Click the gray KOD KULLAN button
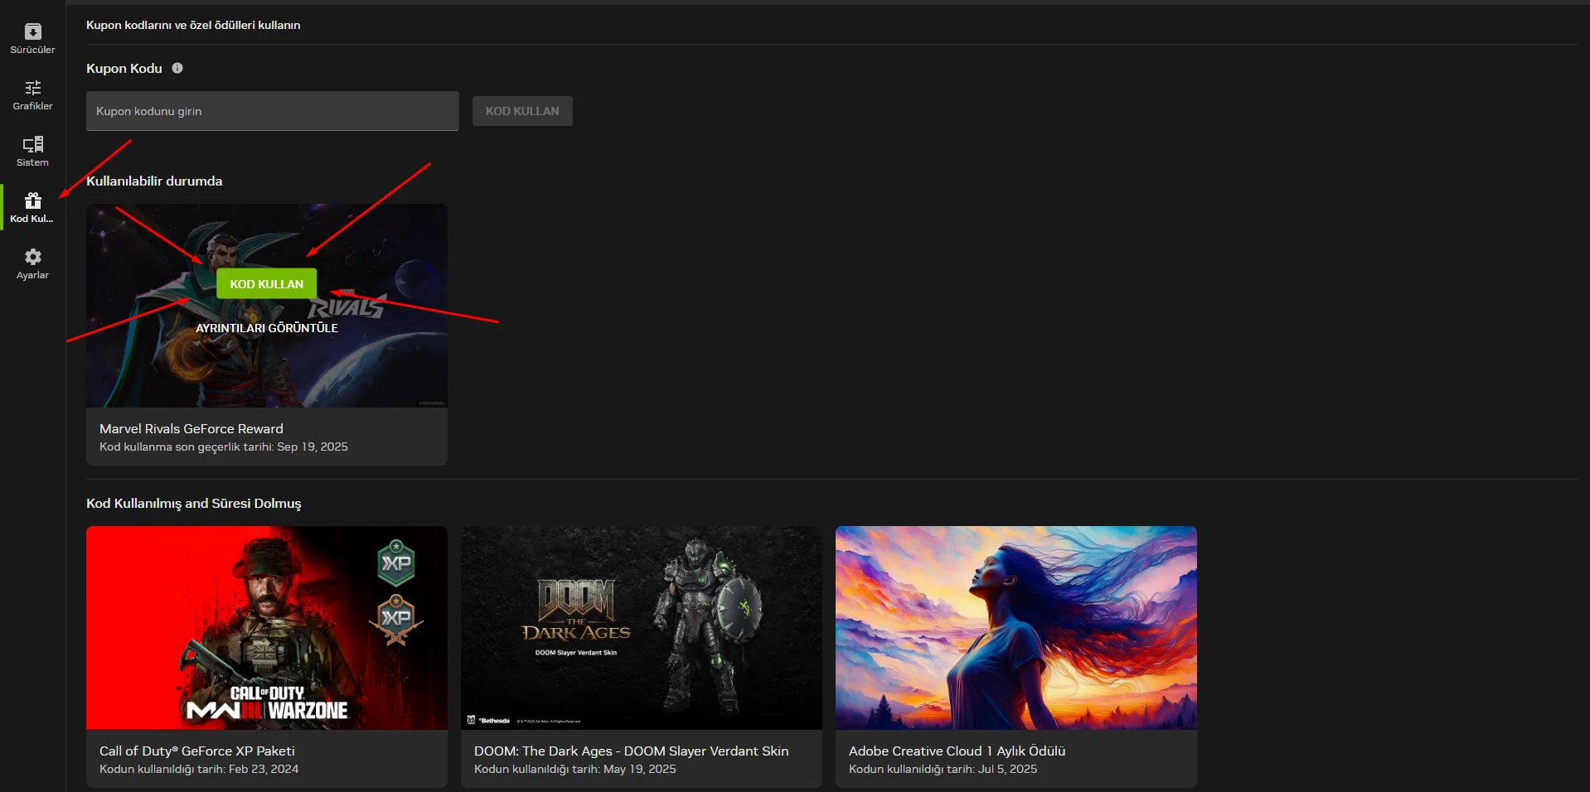The height and width of the screenshot is (792, 1590). (522, 111)
